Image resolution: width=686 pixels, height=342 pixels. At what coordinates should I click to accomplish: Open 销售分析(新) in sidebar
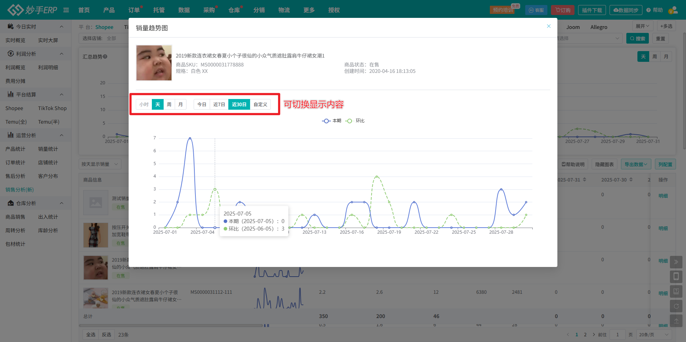[20, 190]
